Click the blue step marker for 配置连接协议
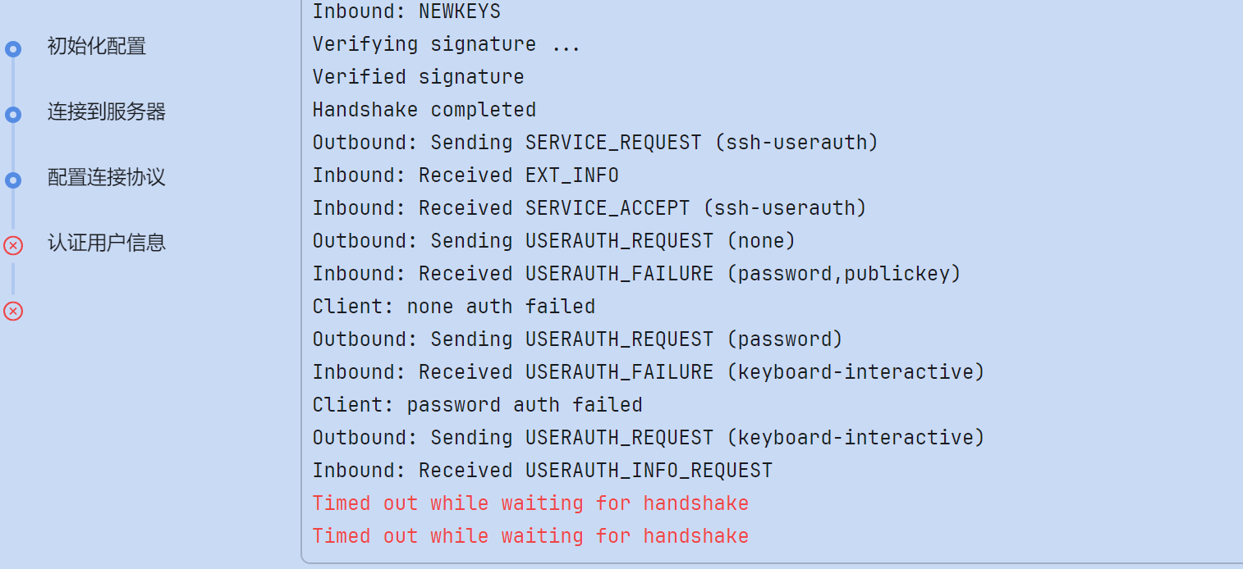Viewport: 1243px width, 569px height. (x=13, y=180)
